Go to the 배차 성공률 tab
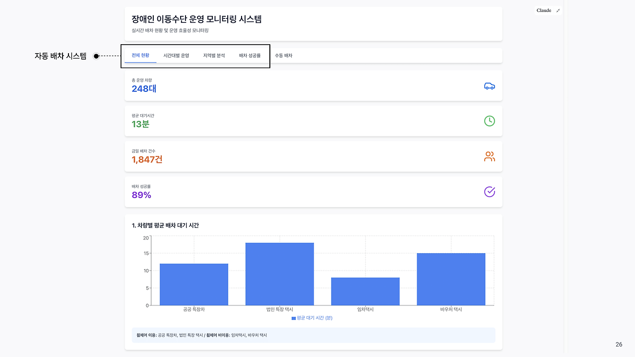Screen dimensions: 635x357 point(250,56)
